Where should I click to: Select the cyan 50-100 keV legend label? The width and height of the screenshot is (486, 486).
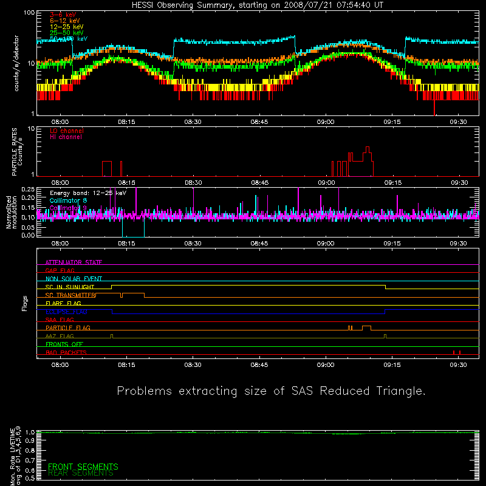click(68, 39)
